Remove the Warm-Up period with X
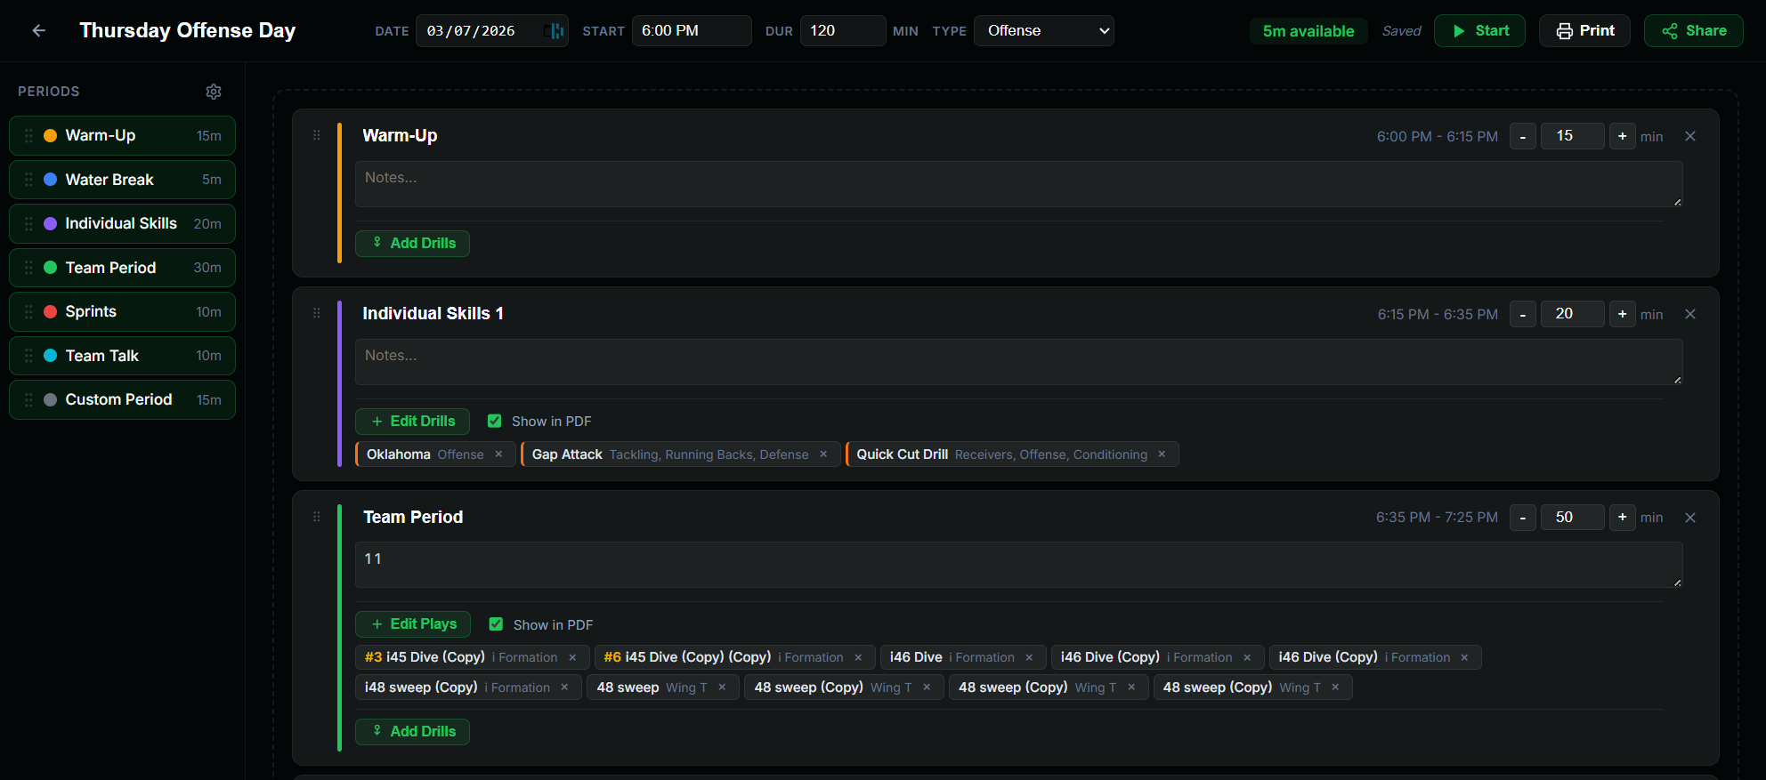The image size is (1766, 780). (x=1690, y=136)
